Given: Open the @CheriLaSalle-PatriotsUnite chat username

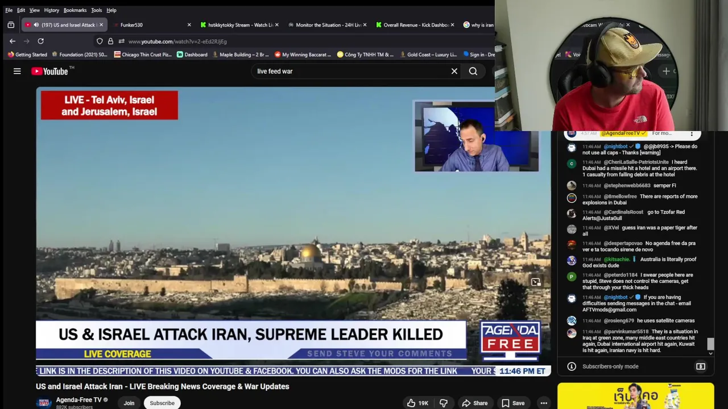Looking at the screenshot, I should coord(636,162).
